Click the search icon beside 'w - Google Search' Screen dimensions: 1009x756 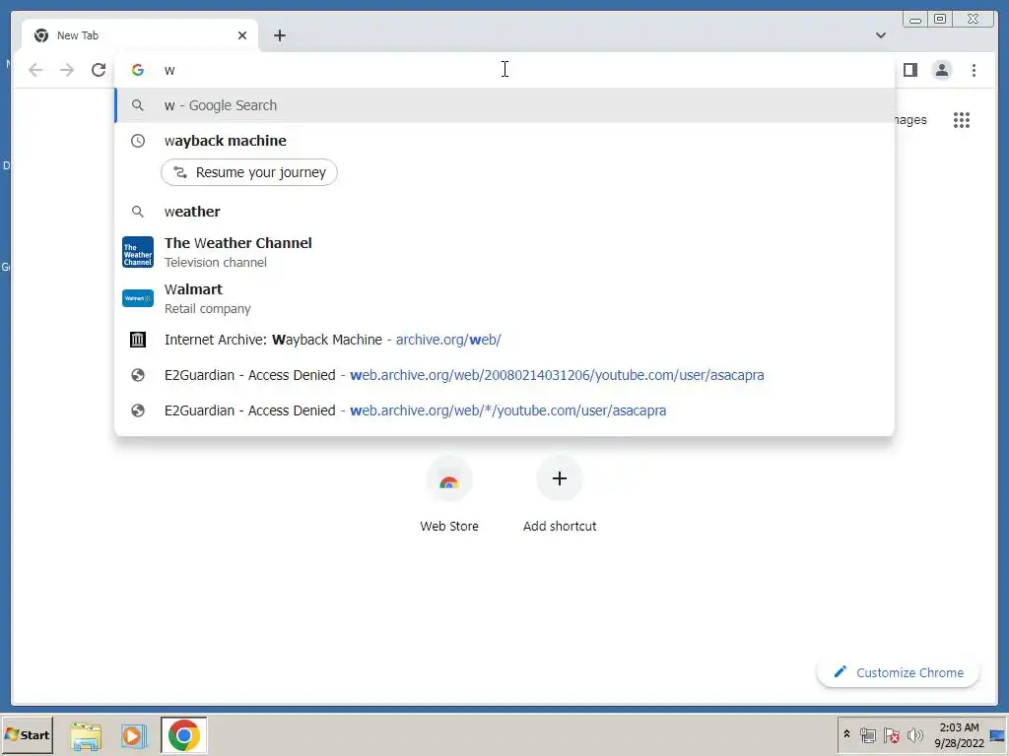point(138,105)
